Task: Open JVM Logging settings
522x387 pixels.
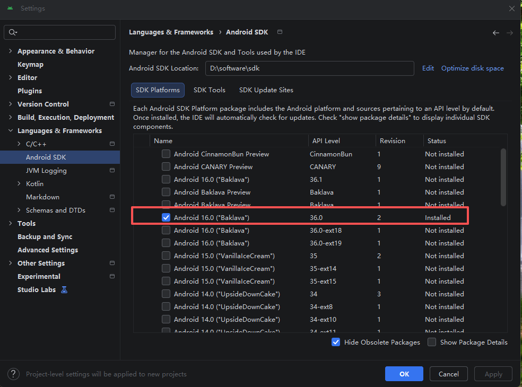Action: pos(46,170)
